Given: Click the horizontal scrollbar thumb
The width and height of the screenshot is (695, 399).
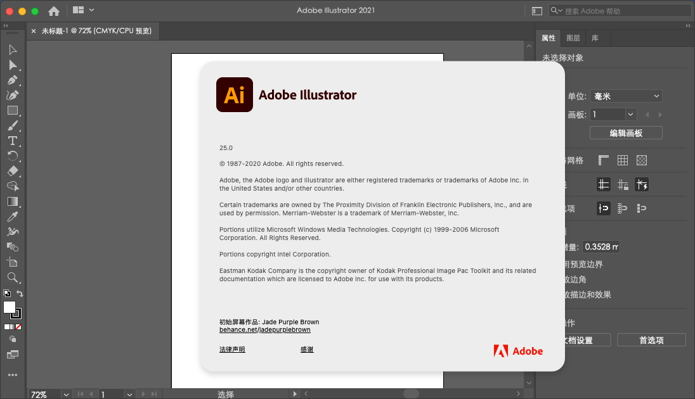Looking at the screenshot, I should [x=411, y=394].
